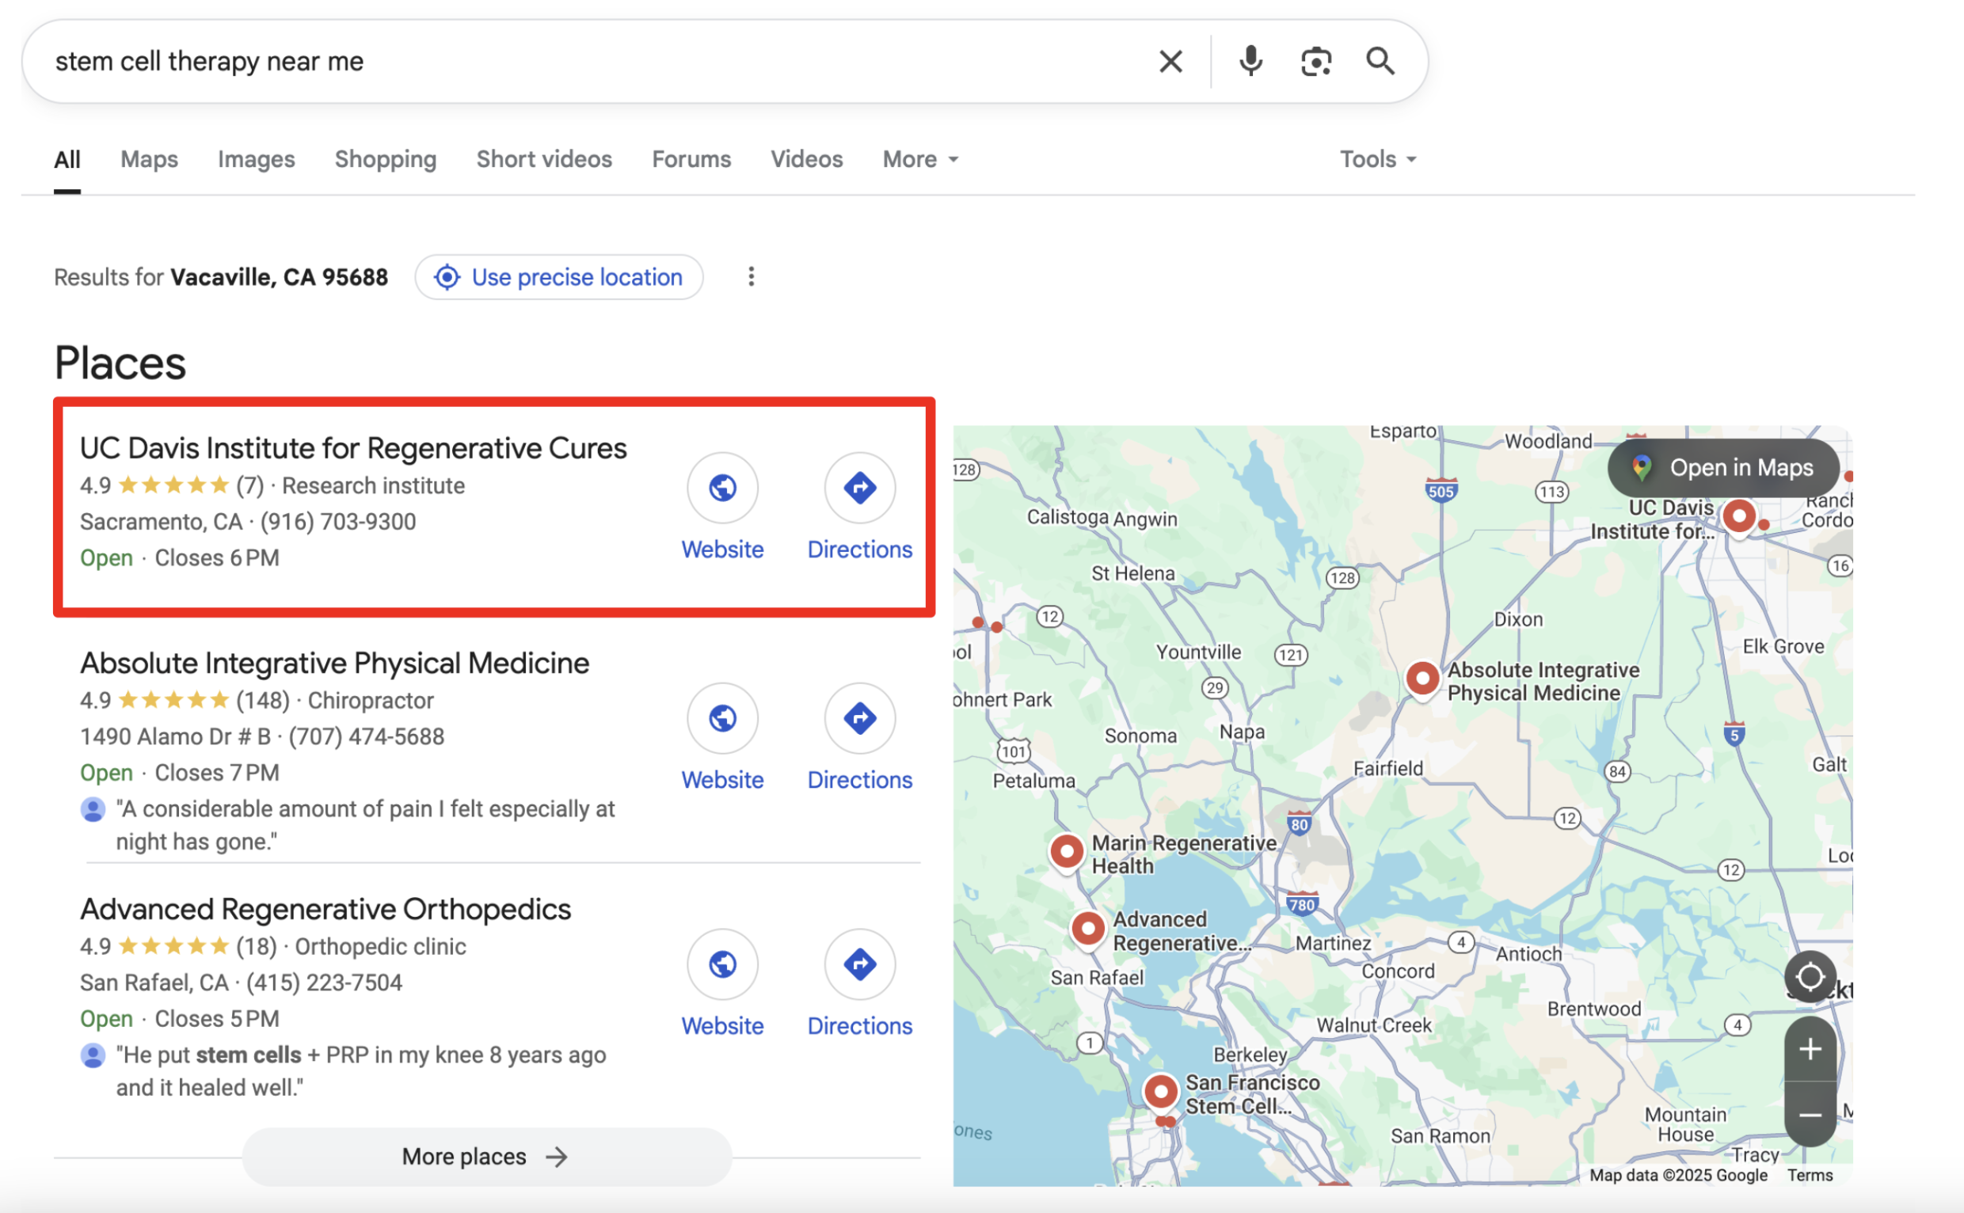Start voice search with microphone icon
Screen dimensions: 1964x1213
point(1250,62)
